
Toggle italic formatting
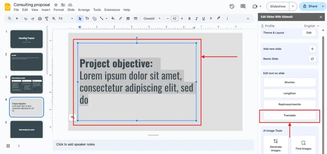coord(197,18)
